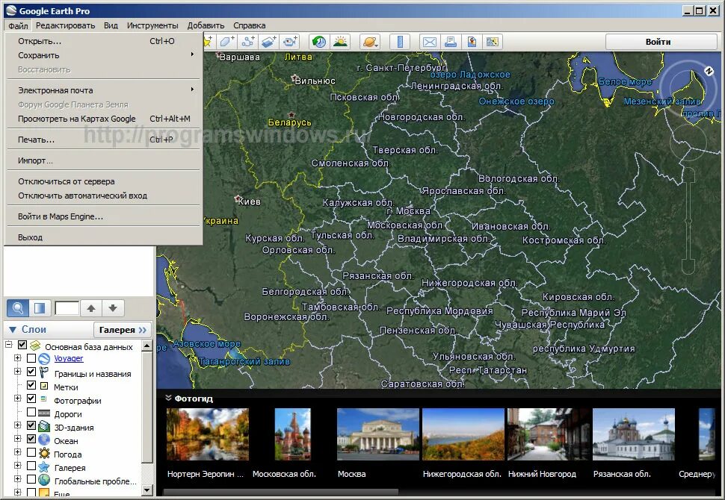Collapse the Основная база данных tree node
The width and height of the screenshot is (725, 500).
8,345
